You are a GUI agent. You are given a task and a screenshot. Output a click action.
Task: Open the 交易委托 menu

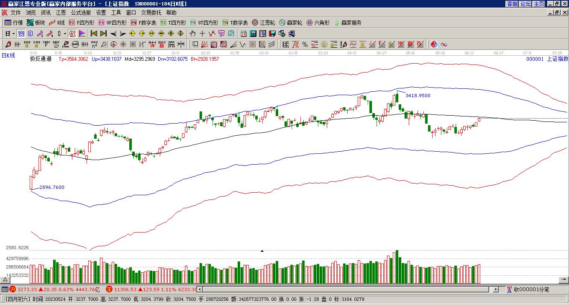[x=151, y=13]
